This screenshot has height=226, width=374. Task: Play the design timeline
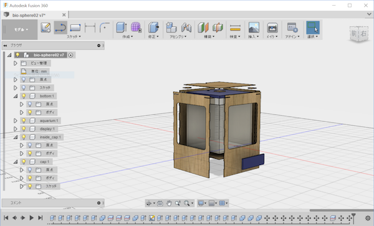[x=31, y=218]
